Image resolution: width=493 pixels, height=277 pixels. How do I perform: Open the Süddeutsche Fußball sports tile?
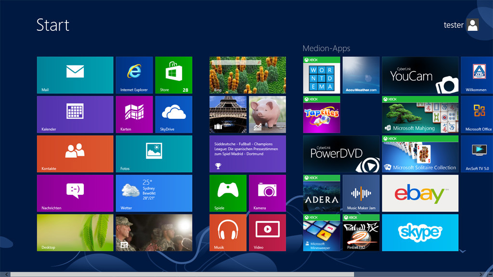tap(248, 154)
